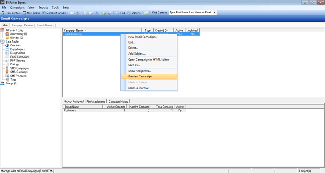Select the Data Tables tree node

tap(12, 42)
